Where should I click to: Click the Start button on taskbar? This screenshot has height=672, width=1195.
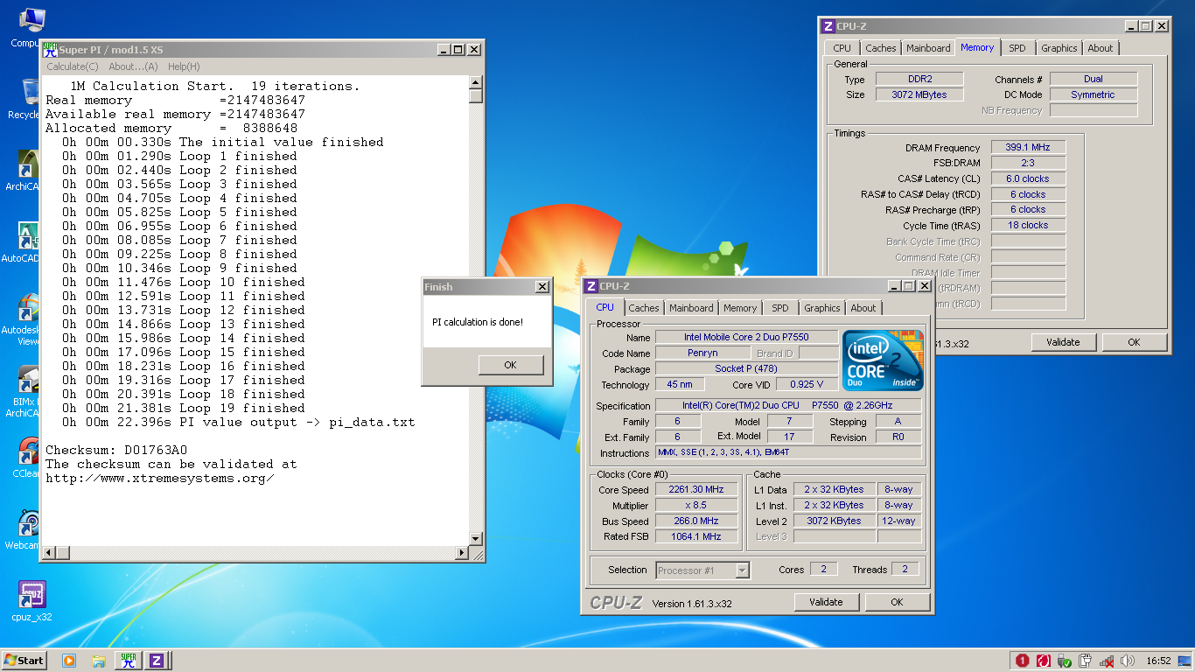pos(24,661)
